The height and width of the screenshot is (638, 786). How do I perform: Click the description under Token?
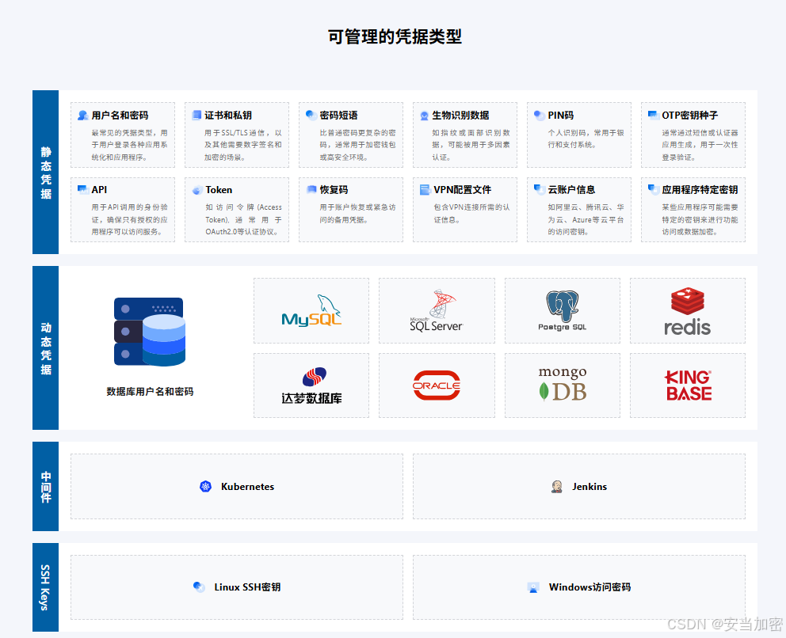(x=243, y=219)
